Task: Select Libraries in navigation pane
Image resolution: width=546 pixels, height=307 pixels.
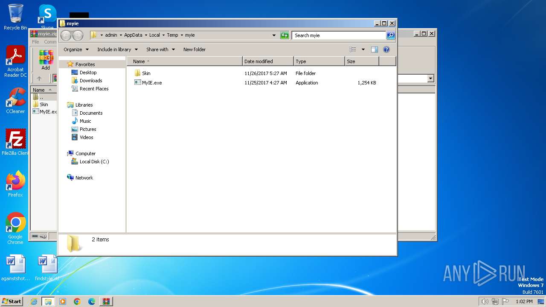Action: point(84,105)
